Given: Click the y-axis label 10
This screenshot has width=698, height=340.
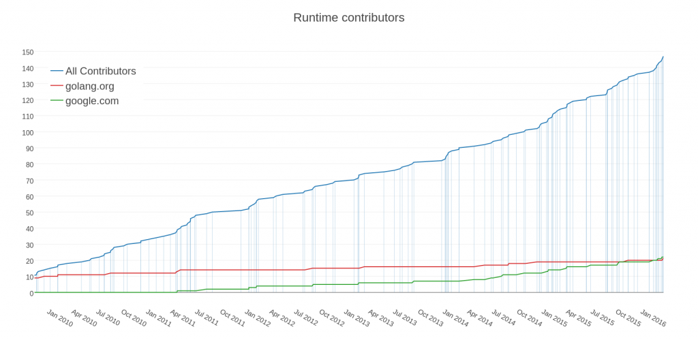Looking at the screenshot, I should tap(29, 277).
